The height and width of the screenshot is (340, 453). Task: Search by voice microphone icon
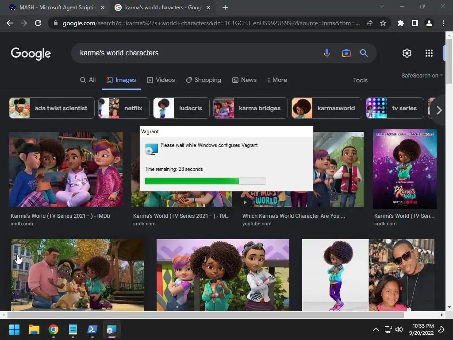pos(327,53)
